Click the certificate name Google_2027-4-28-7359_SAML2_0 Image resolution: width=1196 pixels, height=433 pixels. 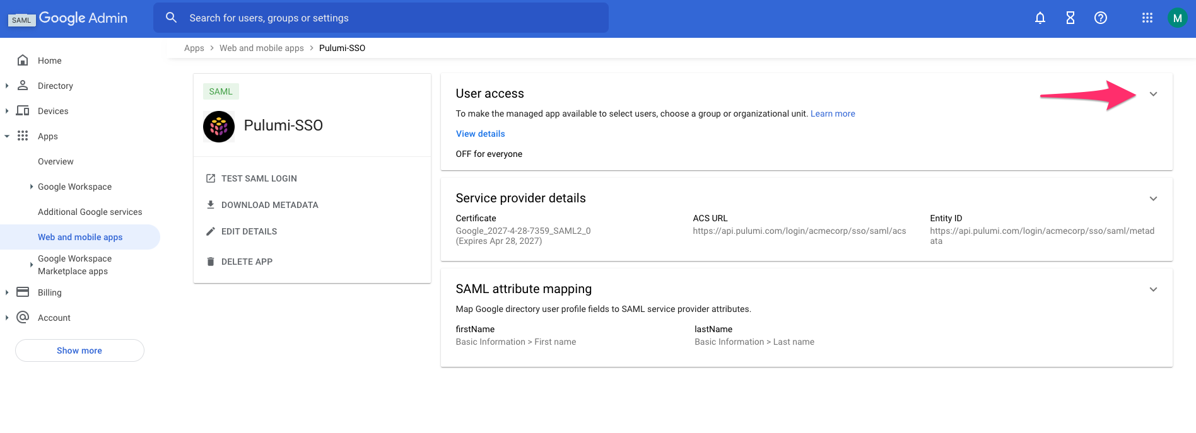(524, 231)
